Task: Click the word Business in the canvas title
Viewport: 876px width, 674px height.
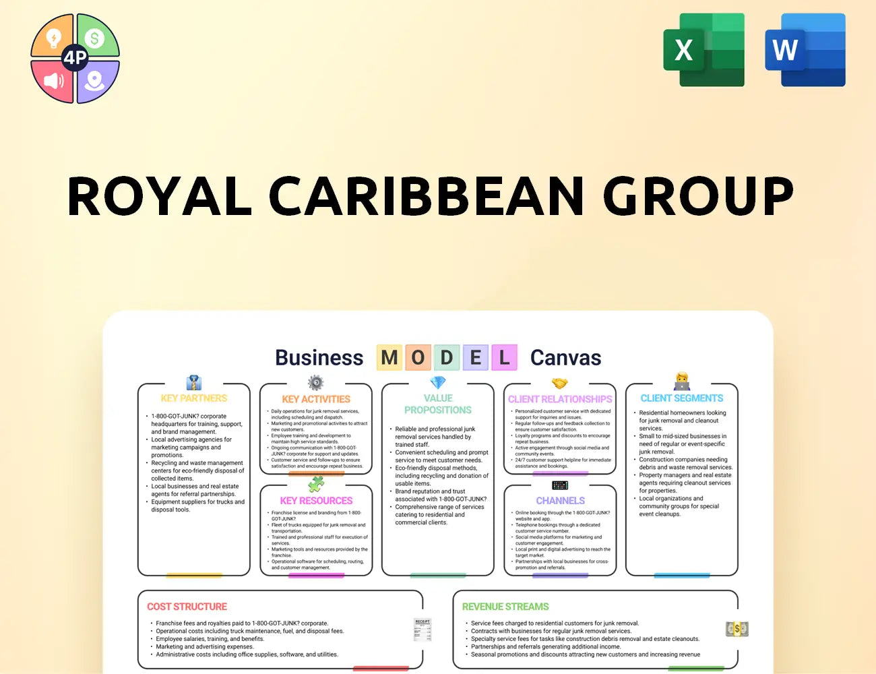Action: coord(319,357)
